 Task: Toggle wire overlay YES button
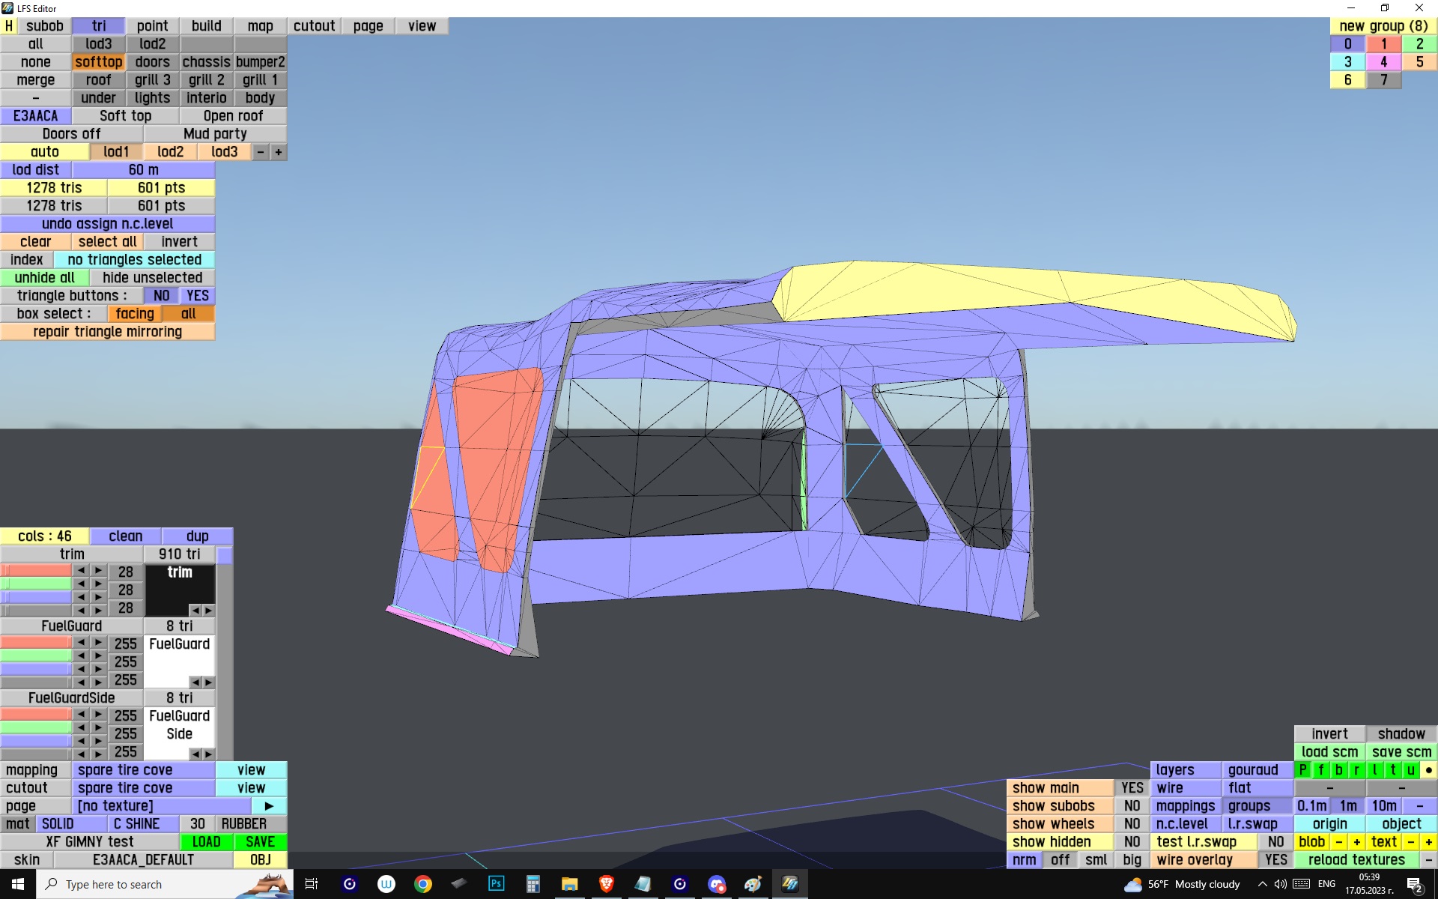[x=1275, y=860]
